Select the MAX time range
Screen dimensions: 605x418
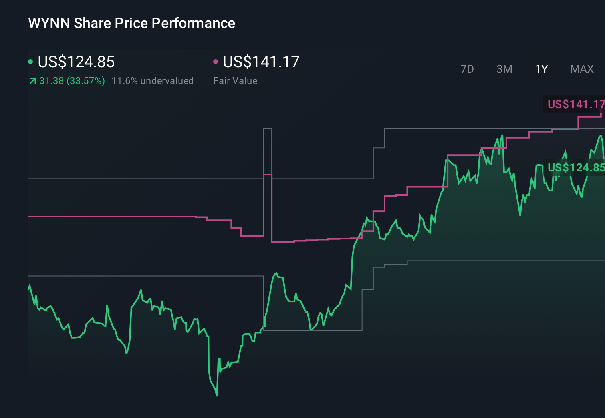tap(581, 69)
